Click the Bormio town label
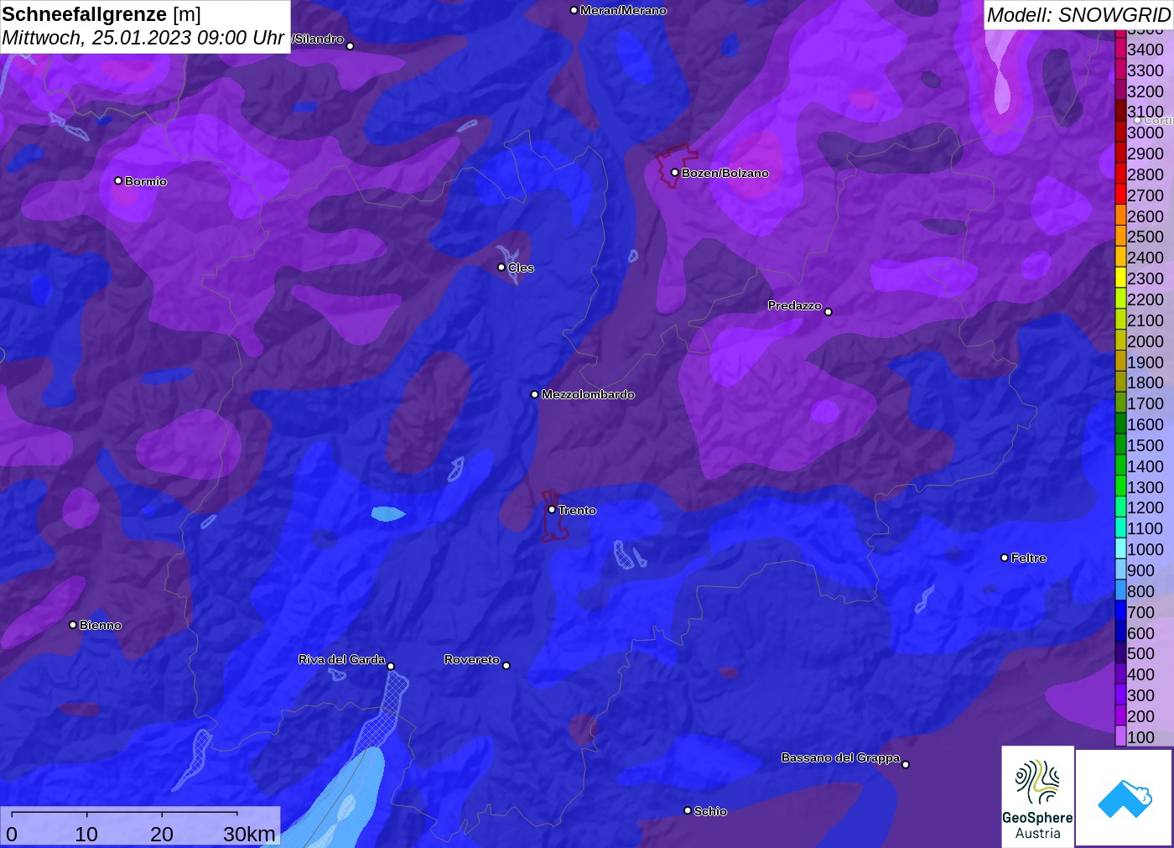Image resolution: width=1174 pixels, height=848 pixels. tap(146, 181)
